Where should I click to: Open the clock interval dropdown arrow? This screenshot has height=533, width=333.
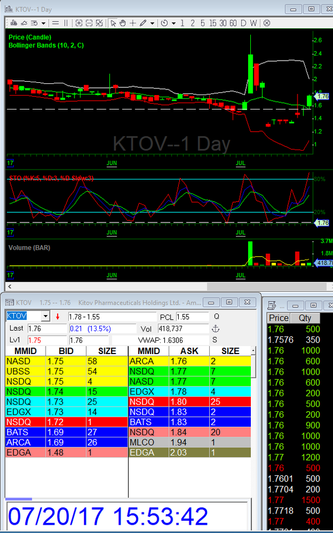click(174, 23)
